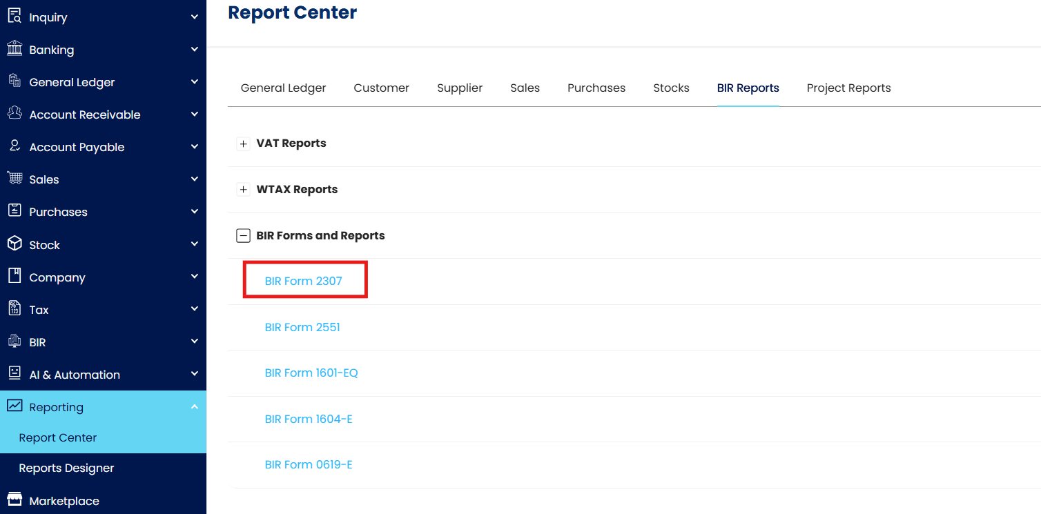
Task: Expand the Account Payable chevron
Action: pos(195,146)
